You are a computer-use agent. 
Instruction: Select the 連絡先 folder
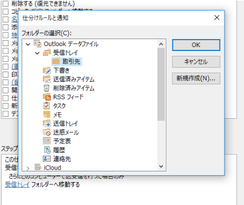click(62, 159)
